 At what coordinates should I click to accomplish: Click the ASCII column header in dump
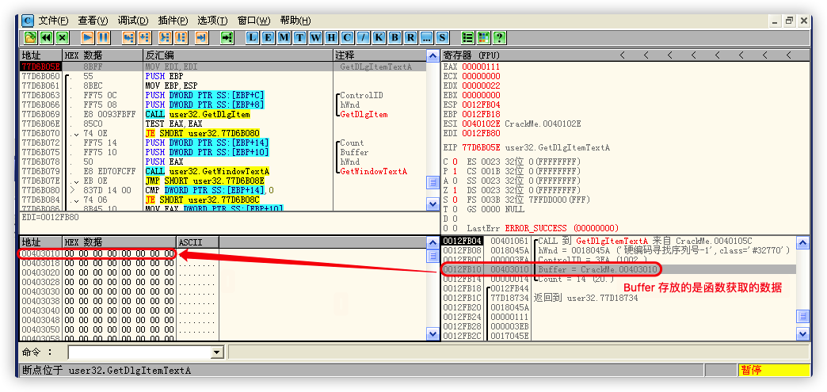[196, 242]
